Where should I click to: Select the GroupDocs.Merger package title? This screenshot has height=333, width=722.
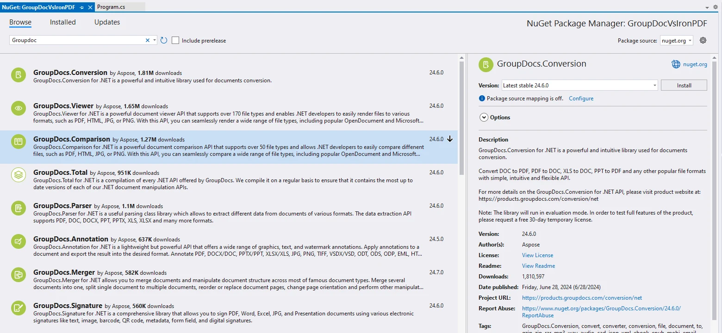(64, 272)
